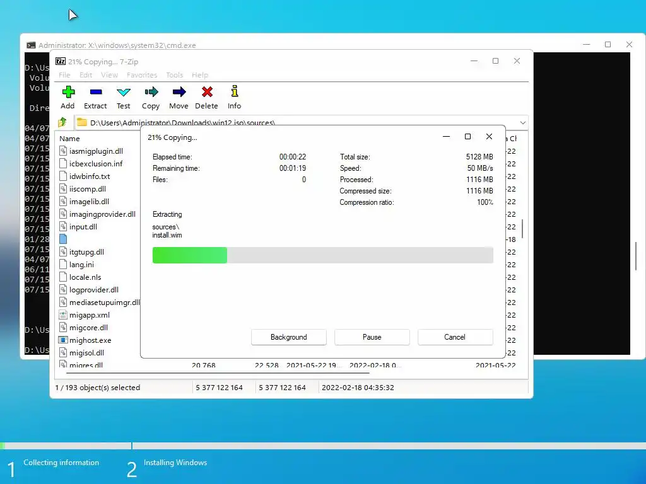This screenshot has width=646, height=484.
Task: Select lang.ini in file list
Action: click(81, 265)
